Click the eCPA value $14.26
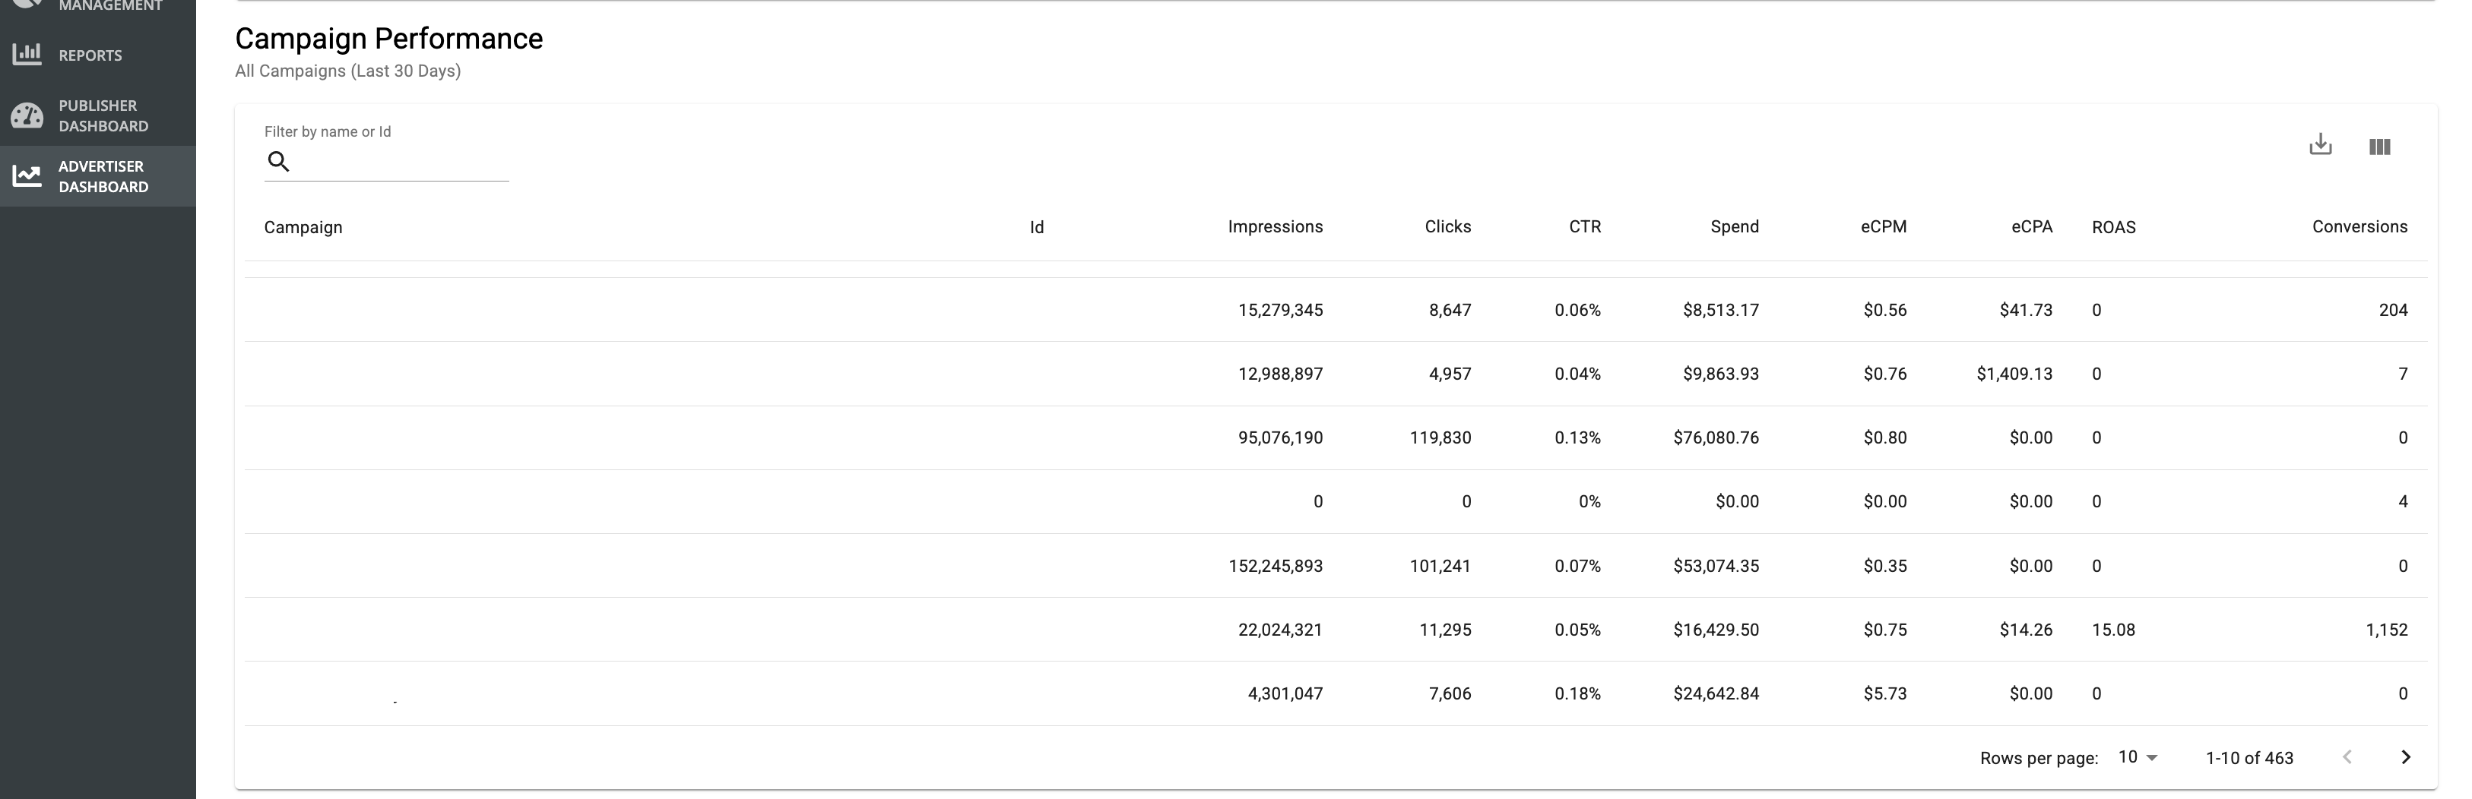 [x=2026, y=630]
